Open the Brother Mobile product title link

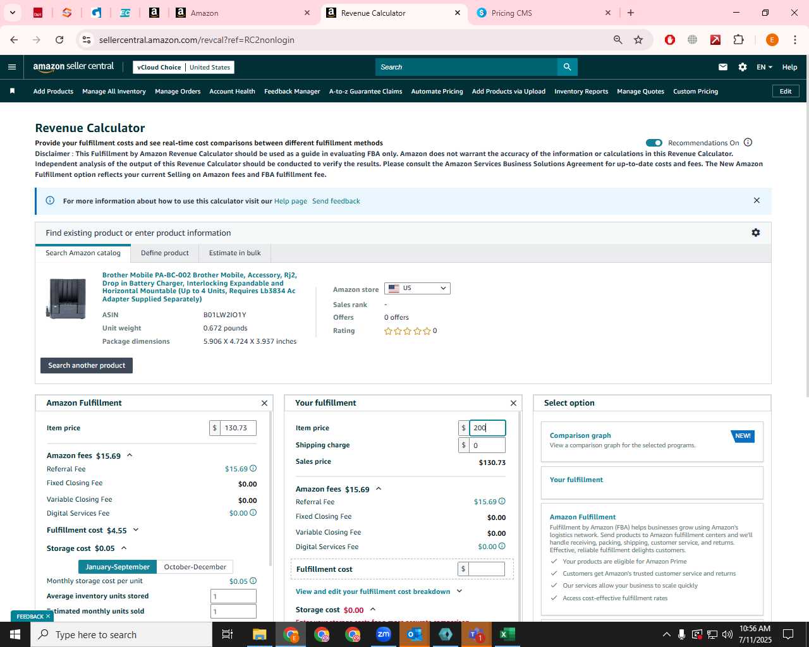point(200,287)
